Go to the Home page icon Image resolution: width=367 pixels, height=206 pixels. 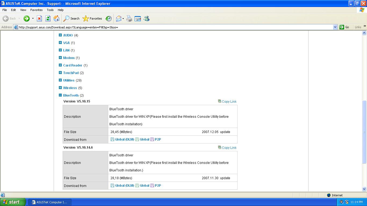coord(56,19)
